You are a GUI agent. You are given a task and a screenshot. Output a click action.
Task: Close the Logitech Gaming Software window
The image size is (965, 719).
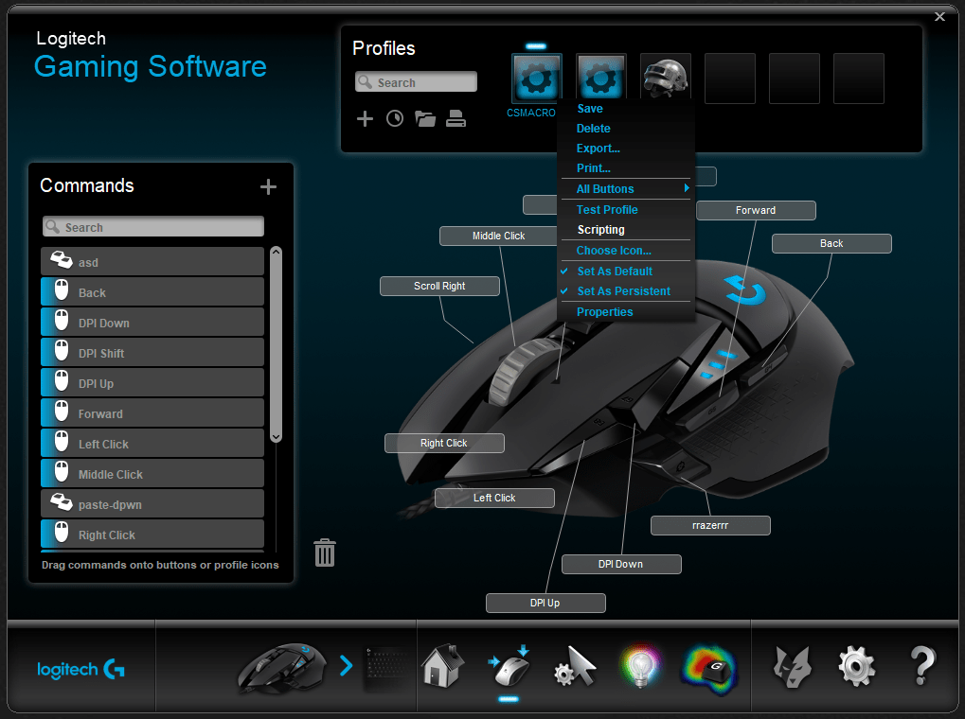(939, 17)
